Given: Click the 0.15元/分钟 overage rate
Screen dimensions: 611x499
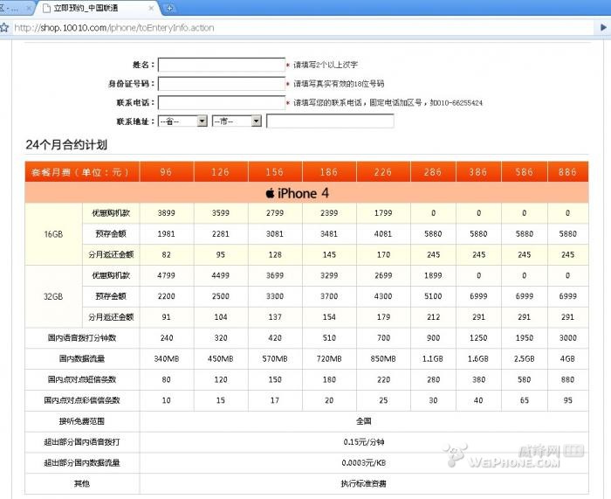Looking at the screenshot, I should coord(364,442).
